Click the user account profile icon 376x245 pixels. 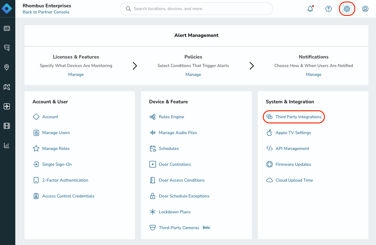[365, 9]
